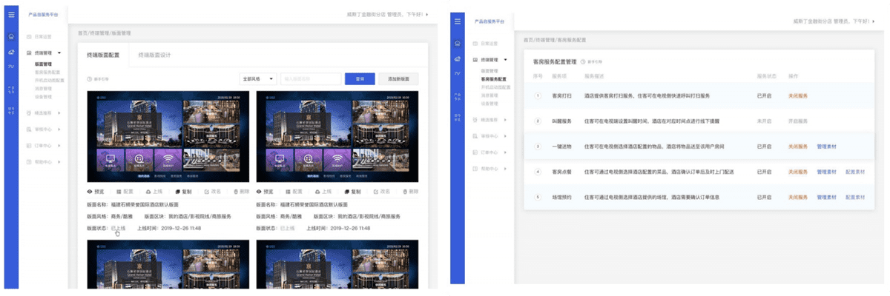Click 配置 under the first layout card
The width and height of the screenshot is (890, 296).
(x=125, y=191)
